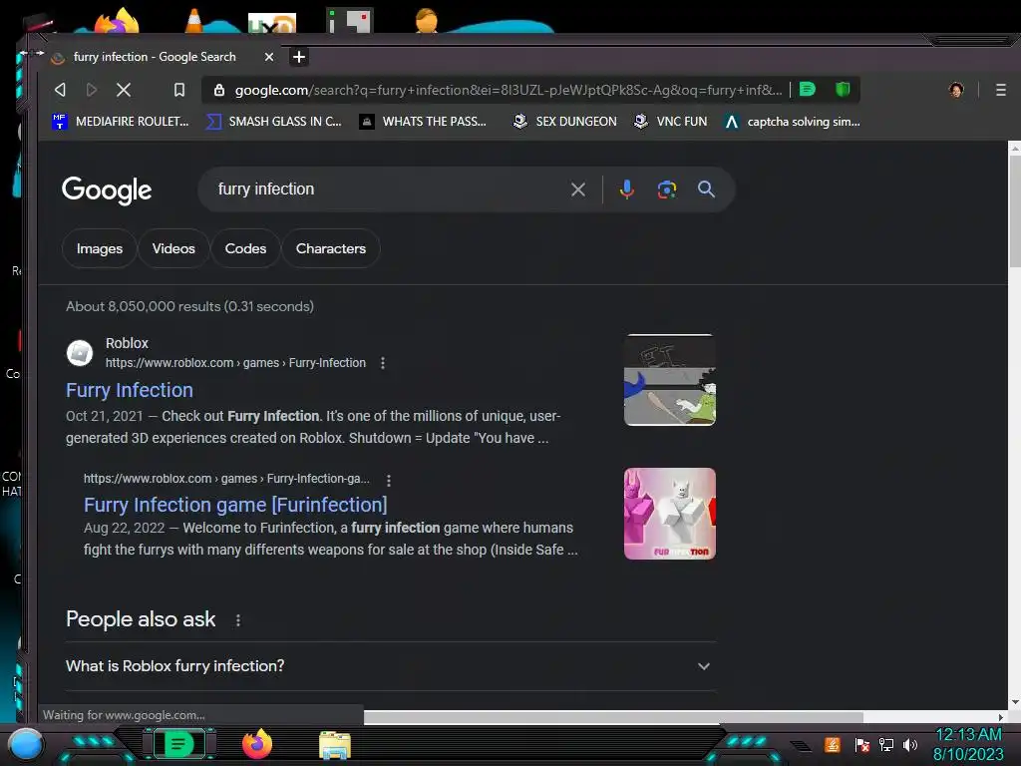This screenshot has width=1021, height=766.
Task: Click the What is Roblox furry infection? text
Action: pyautogui.click(x=175, y=665)
